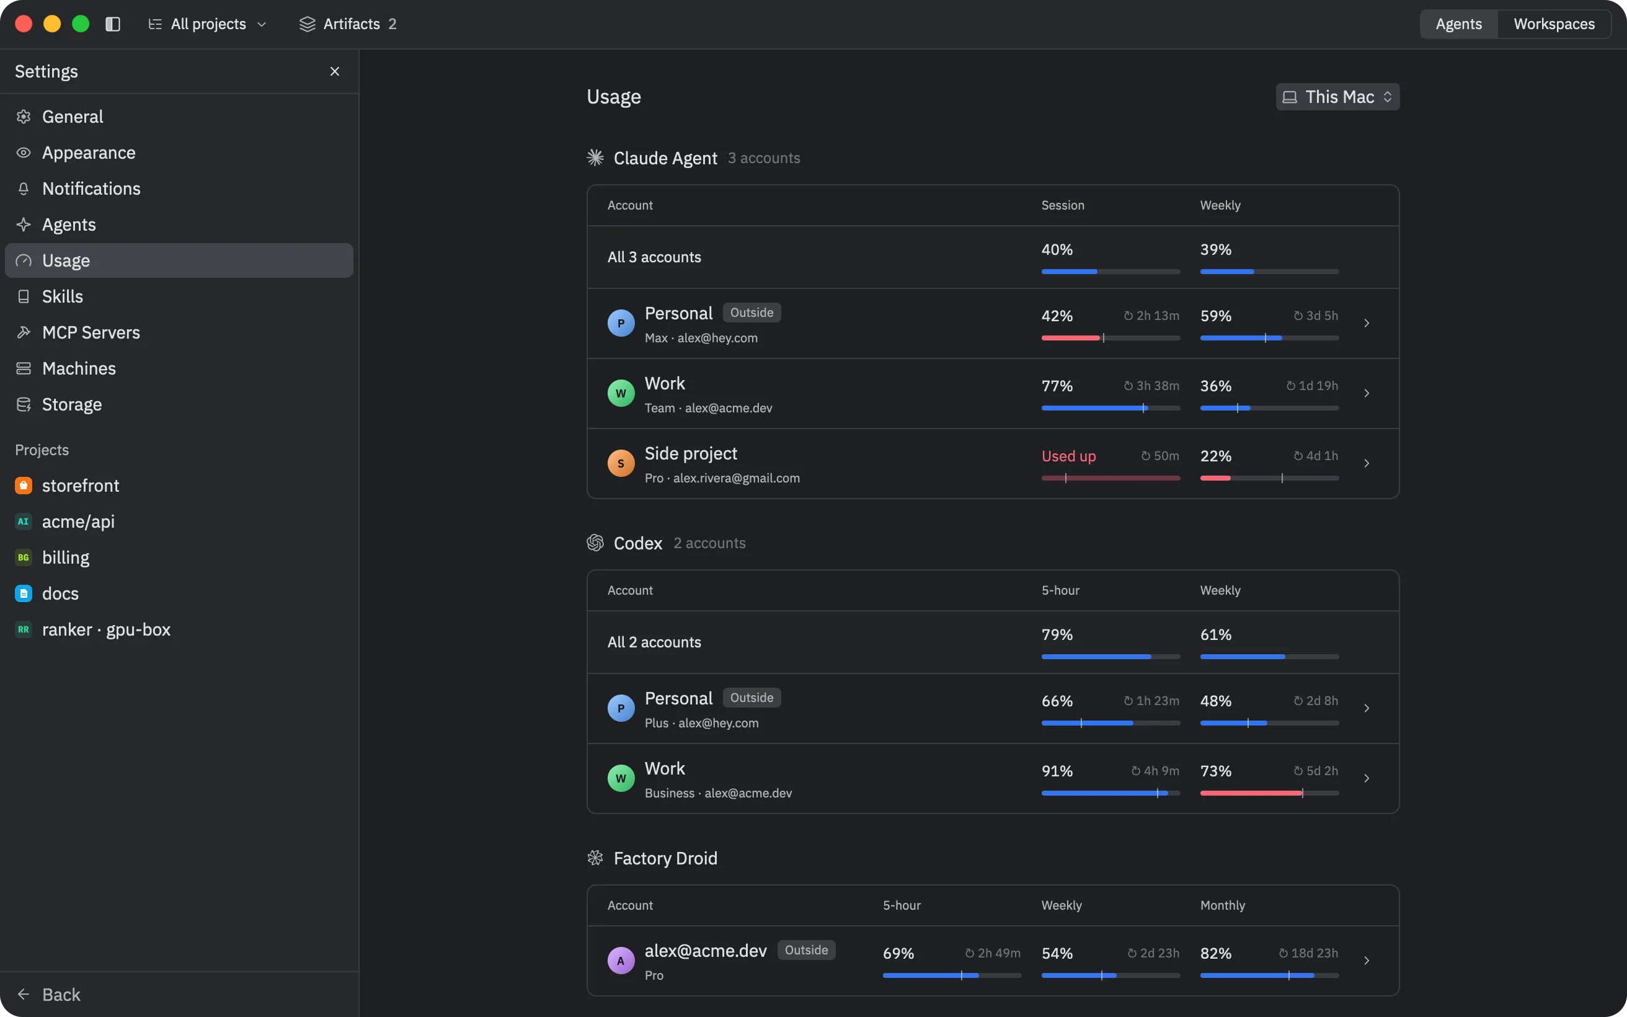Open Appearance settings

(179, 153)
